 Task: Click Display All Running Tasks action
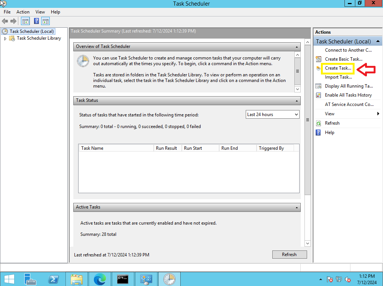349,86
